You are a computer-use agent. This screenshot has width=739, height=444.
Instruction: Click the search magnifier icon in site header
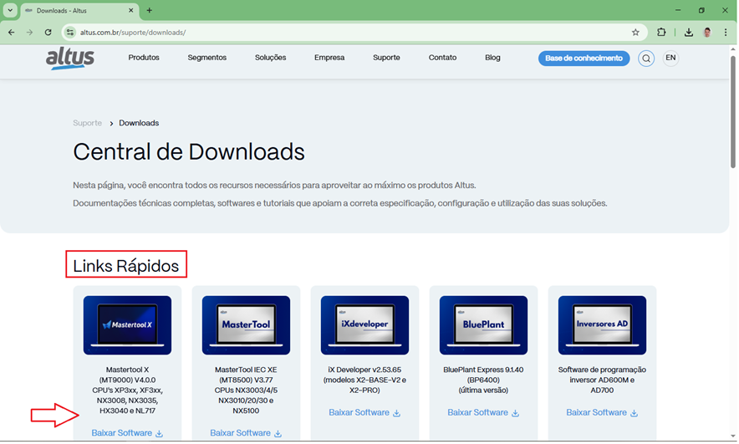(645, 59)
